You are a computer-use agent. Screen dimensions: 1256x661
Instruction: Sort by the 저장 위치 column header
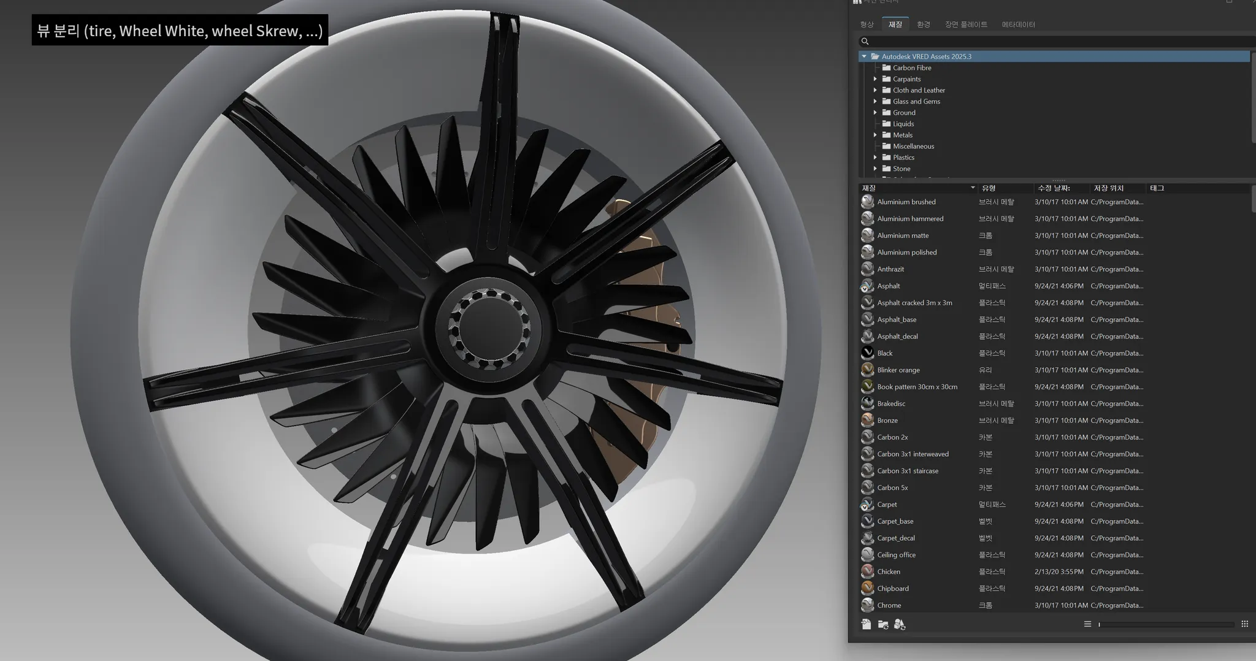click(1117, 188)
